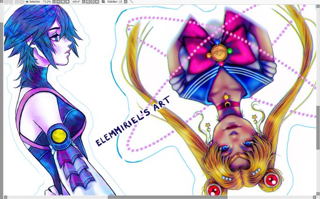Open the rotation angle dropdown arrow
The height and width of the screenshot is (199, 320).
click(x=83, y=1)
